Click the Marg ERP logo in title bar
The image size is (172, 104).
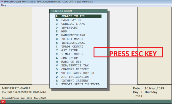tap(2, 2)
